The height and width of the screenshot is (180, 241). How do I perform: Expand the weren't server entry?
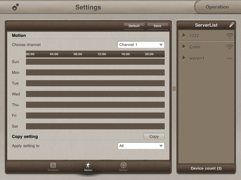tap(184, 58)
